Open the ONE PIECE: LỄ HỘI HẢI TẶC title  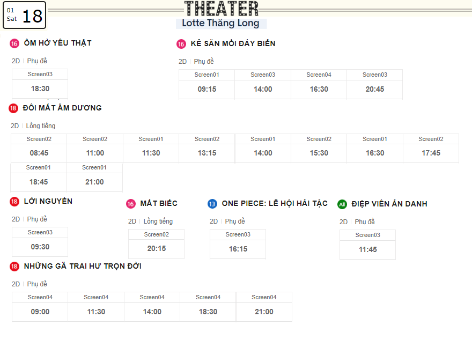(275, 204)
